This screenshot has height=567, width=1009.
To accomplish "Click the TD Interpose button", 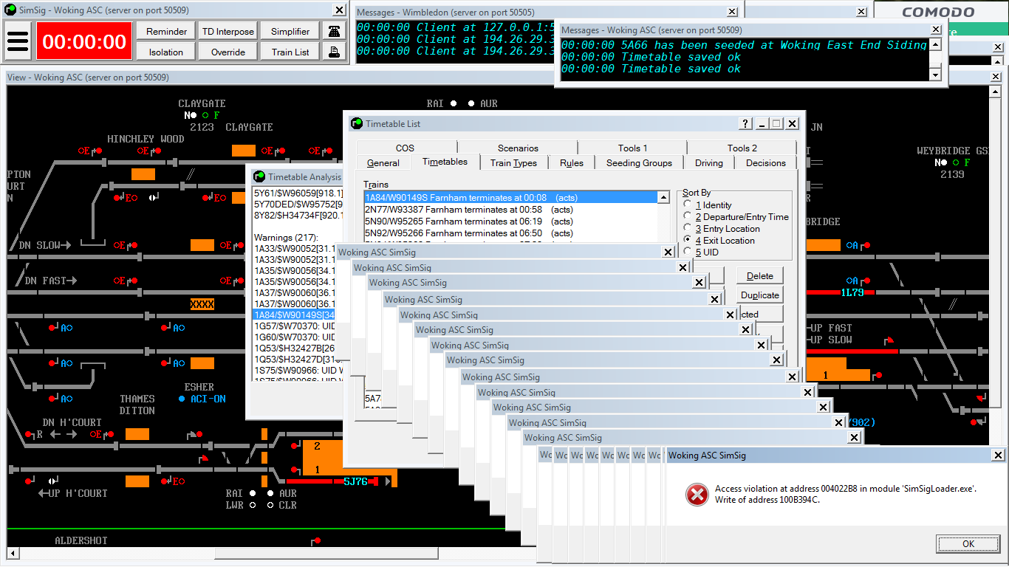I will [228, 31].
